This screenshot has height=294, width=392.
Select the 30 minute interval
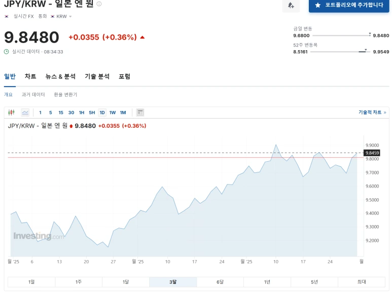[72, 113]
